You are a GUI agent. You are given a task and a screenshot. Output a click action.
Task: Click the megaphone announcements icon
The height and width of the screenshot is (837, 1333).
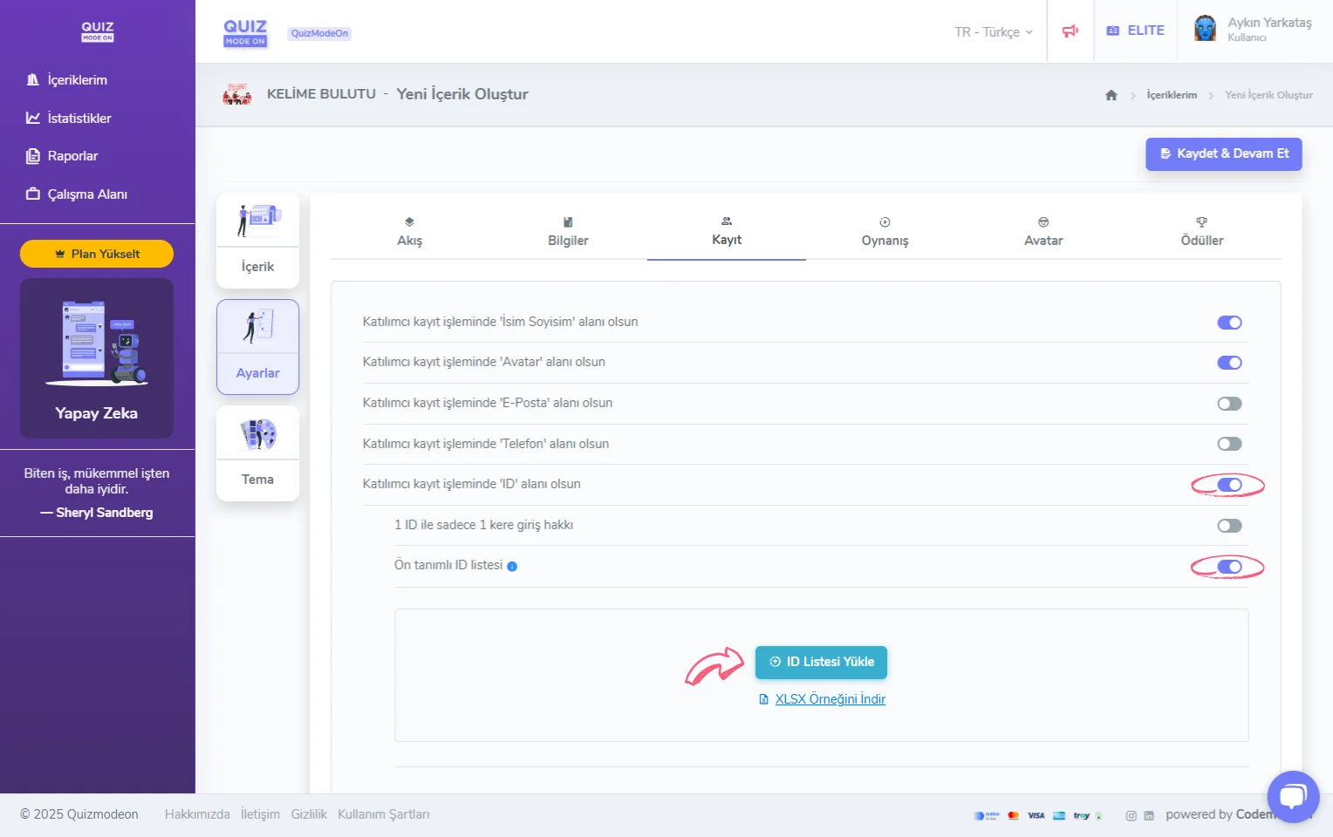click(1070, 31)
